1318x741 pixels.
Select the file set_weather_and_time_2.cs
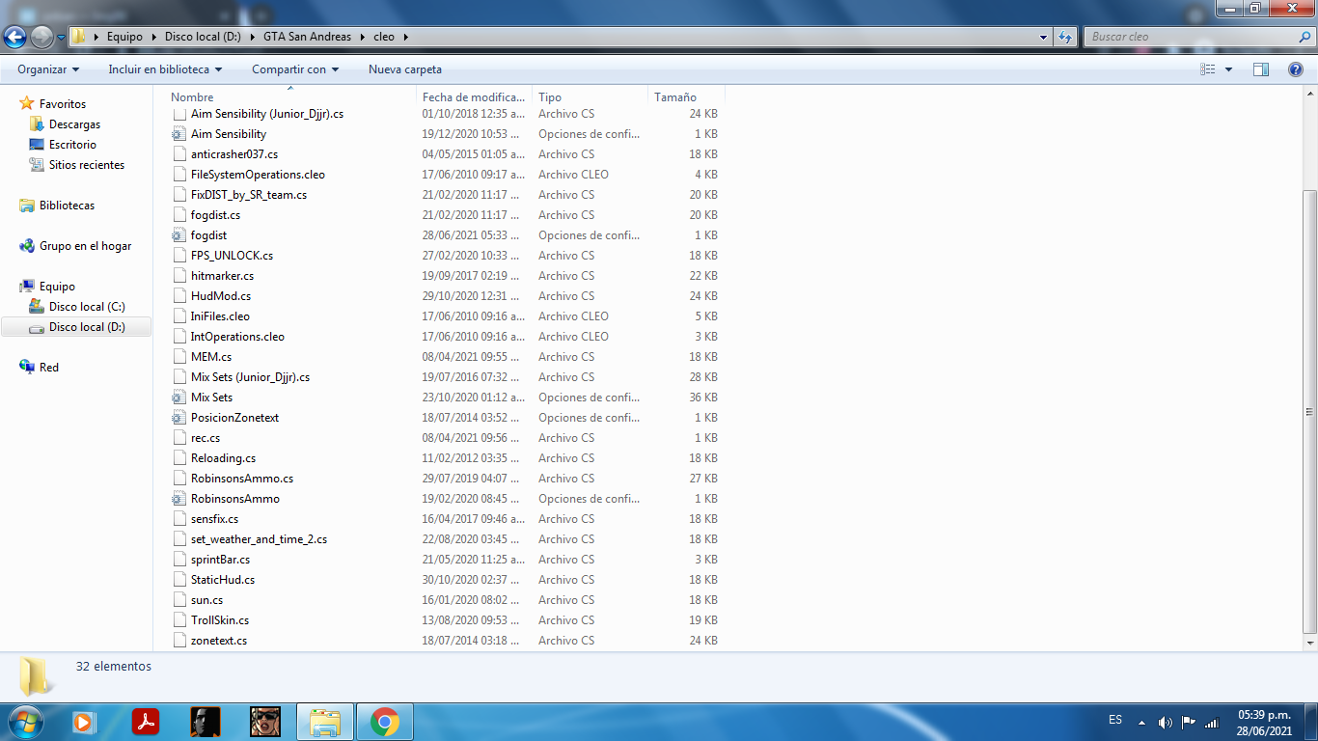pyautogui.click(x=259, y=539)
